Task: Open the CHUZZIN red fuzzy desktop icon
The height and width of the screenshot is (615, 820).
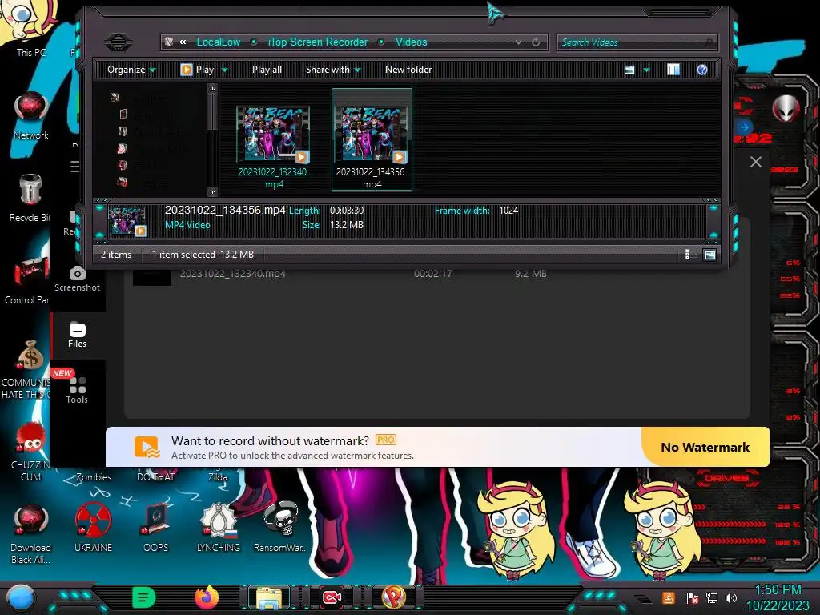Action: (x=30, y=452)
